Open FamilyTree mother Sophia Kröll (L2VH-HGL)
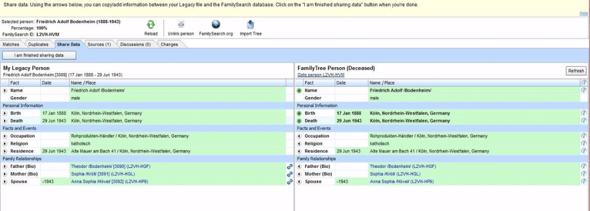590x211 pixels. click(x=395, y=174)
